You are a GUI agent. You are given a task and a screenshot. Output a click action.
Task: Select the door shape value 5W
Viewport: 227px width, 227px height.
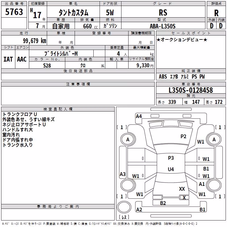coord(110,12)
